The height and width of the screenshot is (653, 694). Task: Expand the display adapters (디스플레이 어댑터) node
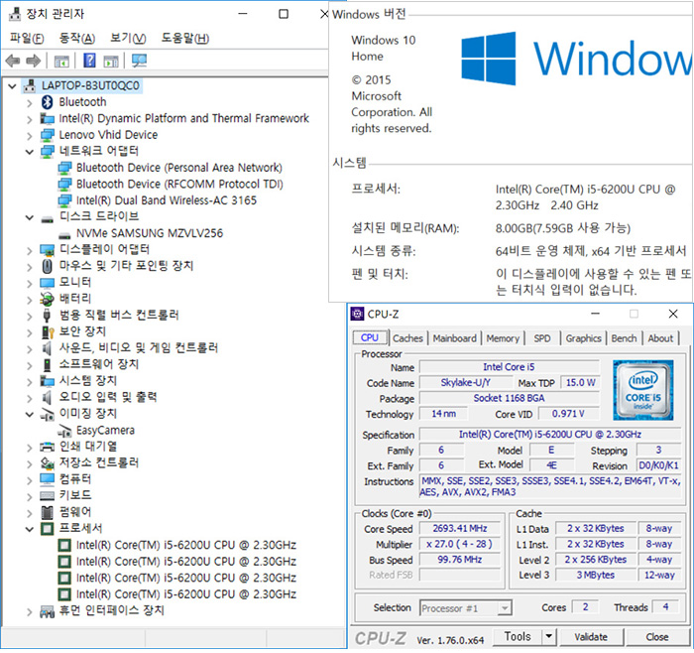29,251
